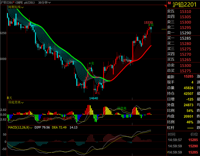200x156 pixels.
Task: Expand the 顶底背离 indicator dropdown
Action: click(x=16, y=102)
